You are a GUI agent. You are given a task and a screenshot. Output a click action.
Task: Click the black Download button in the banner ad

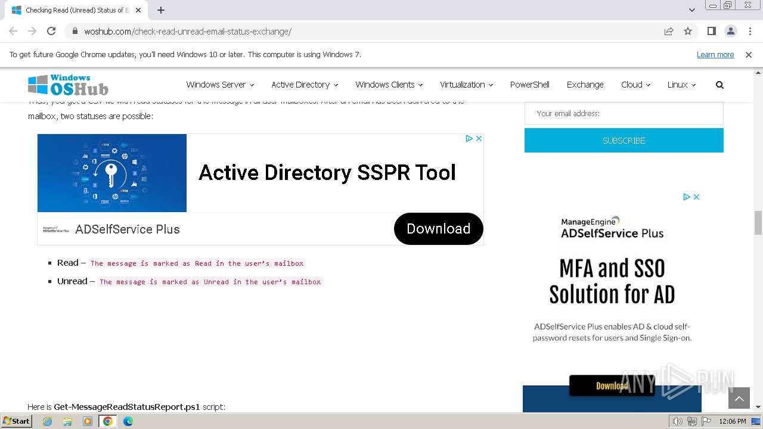[x=438, y=229]
